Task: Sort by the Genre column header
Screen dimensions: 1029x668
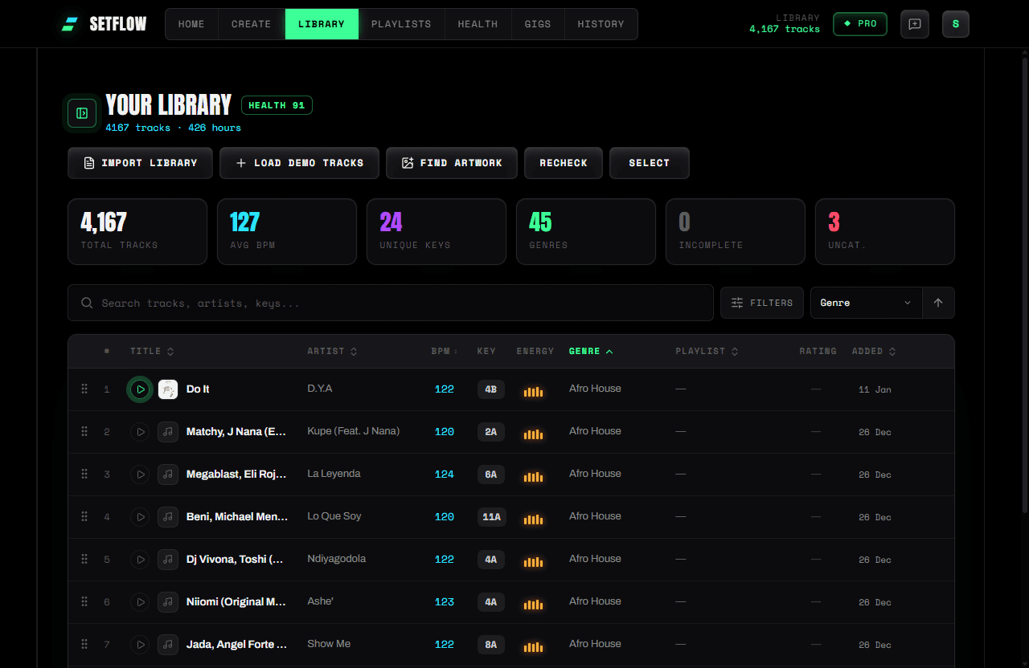Action: 591,352
